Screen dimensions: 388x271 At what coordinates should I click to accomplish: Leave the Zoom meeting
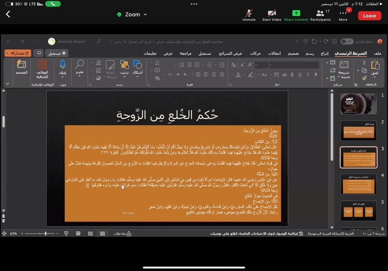369,16
